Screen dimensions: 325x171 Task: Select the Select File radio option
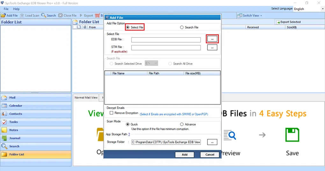[x=128, y=27]
